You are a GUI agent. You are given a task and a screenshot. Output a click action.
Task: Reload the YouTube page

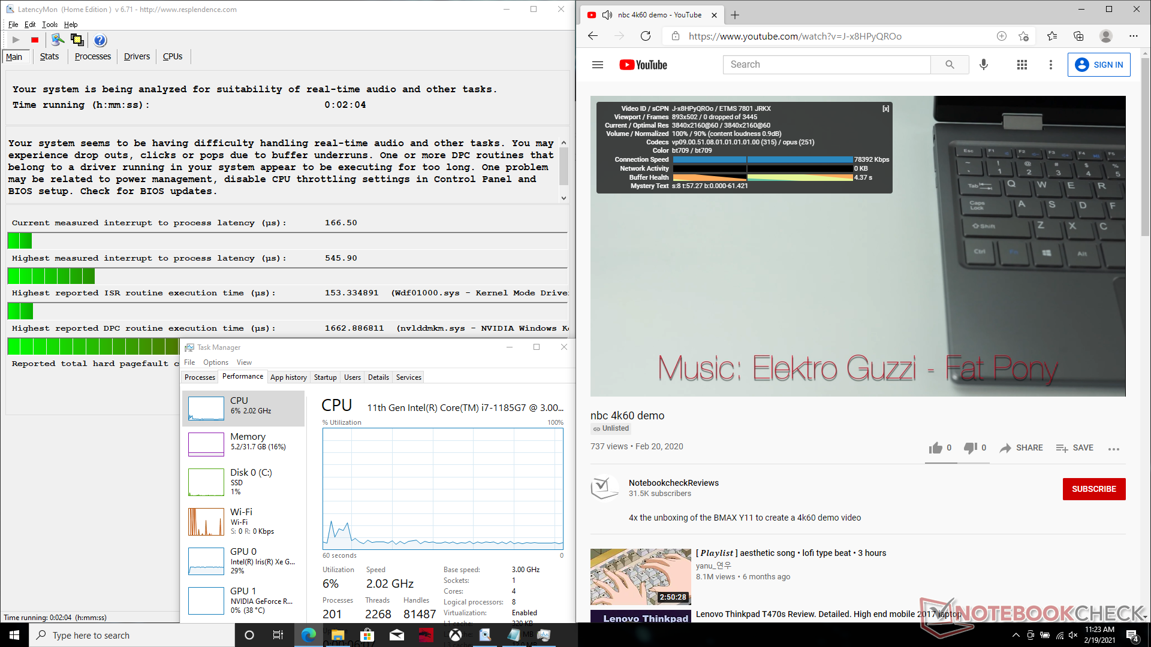[x=646, y=36]
